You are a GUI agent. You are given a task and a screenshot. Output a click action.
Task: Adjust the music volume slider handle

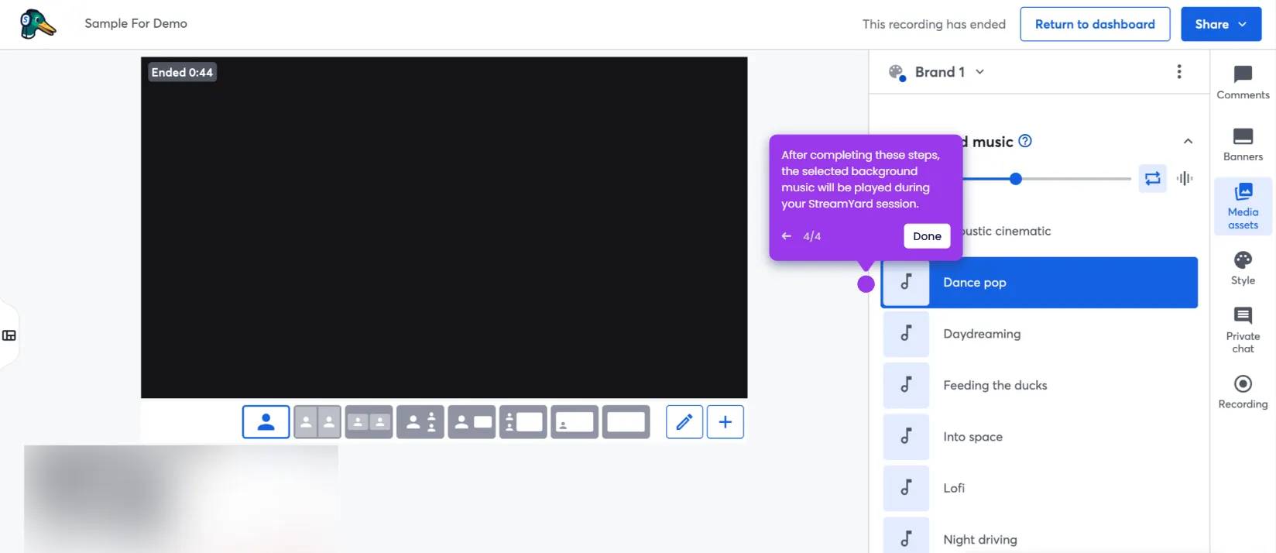[x=1016, y=179]
